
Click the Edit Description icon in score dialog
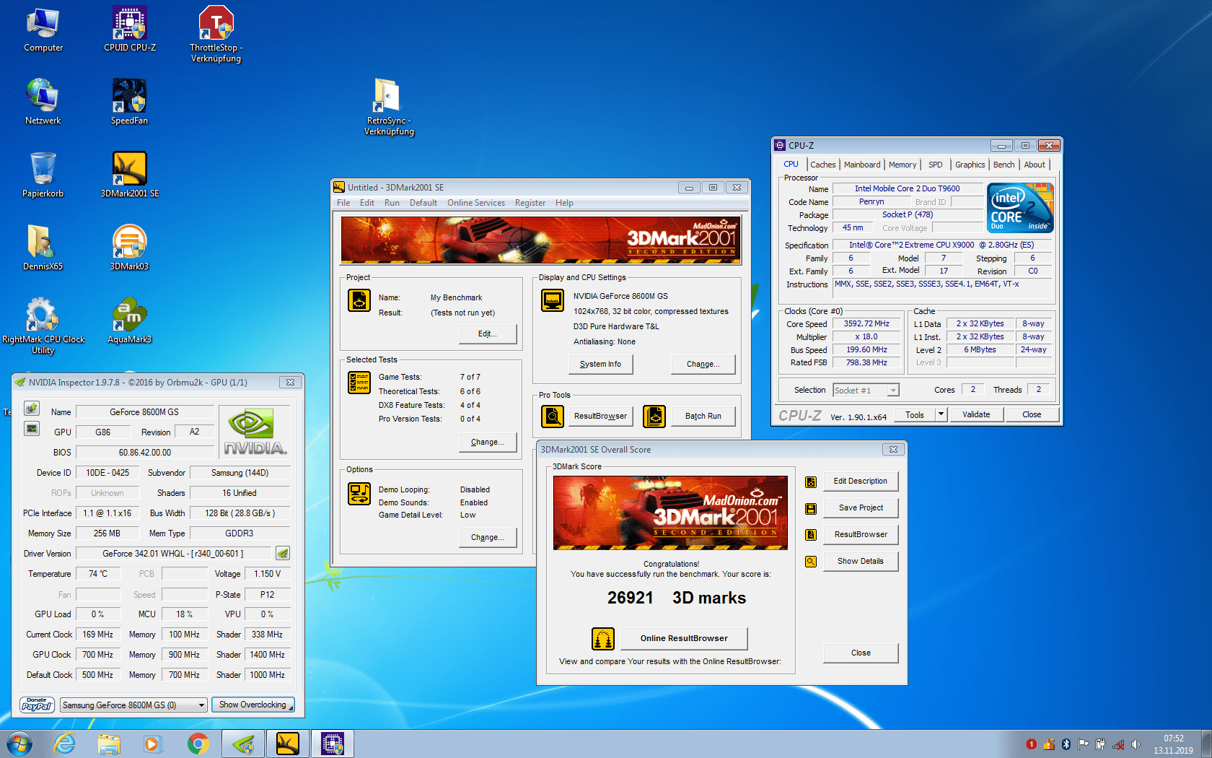coord(811,482)
